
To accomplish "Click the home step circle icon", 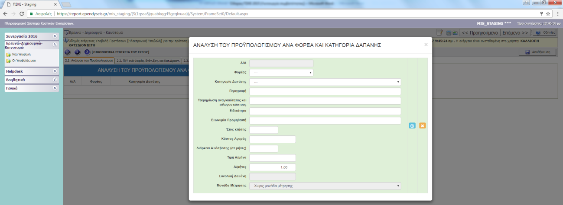I will pos(68,52).
